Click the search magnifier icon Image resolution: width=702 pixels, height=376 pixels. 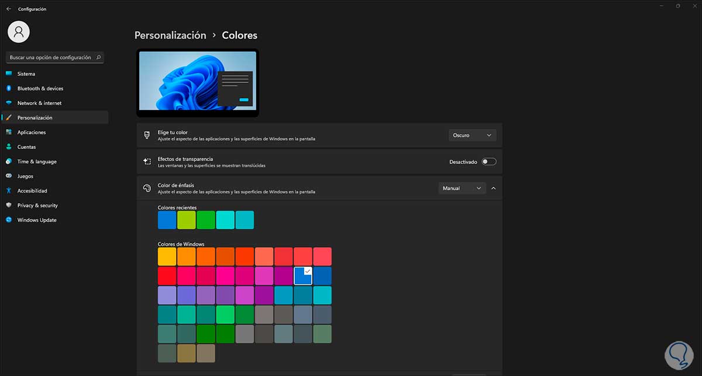pyautogui.click(x=98, y=57)
